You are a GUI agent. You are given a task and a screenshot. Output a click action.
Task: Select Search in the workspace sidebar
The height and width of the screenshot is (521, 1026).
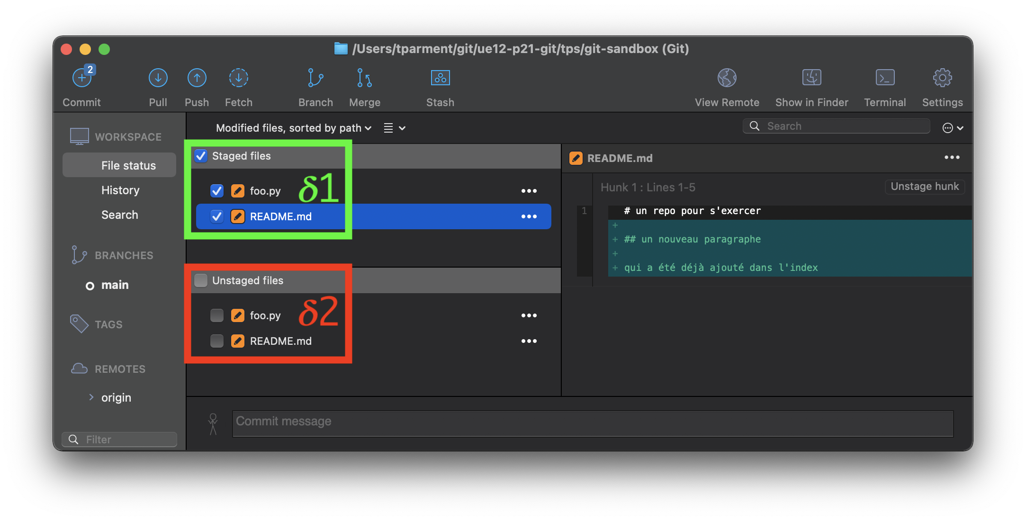119,215
